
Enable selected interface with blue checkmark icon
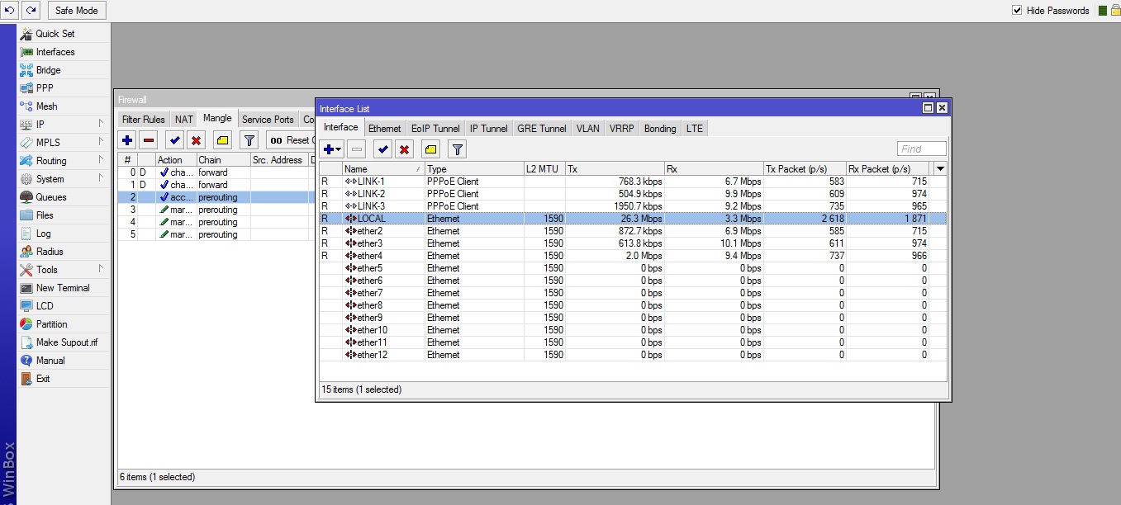(x=382, y=149)
